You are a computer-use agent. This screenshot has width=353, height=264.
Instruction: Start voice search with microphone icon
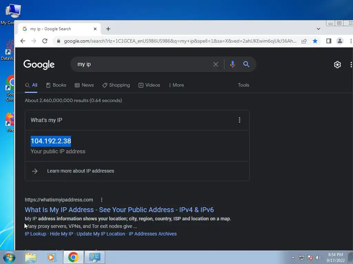233,64
